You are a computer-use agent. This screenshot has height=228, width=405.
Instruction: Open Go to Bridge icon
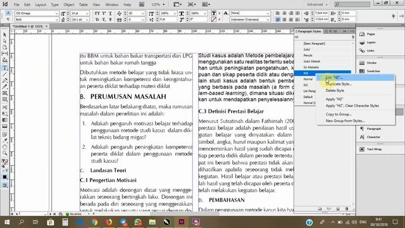coord(142,4)
